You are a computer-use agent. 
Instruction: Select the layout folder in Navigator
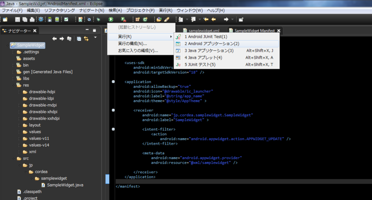[x=32, y=125]
